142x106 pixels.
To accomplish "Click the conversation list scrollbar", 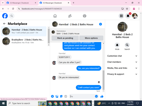I will click(x=49, y=36).
